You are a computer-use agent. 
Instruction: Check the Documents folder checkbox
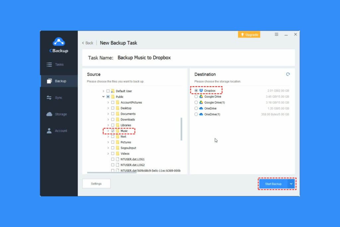pyautogui.click(x=113, y=114)
